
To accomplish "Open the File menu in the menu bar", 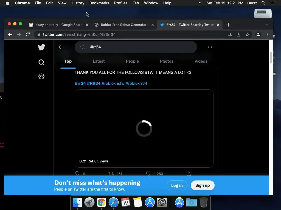I will tap(38, 3).
